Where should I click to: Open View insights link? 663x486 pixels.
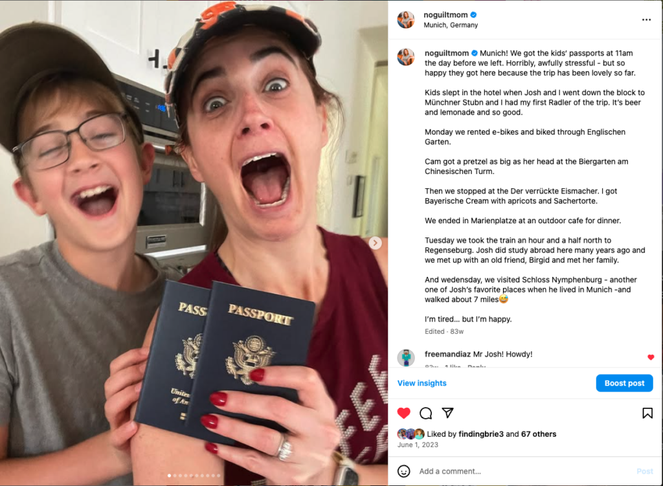(x=421, y=383)
